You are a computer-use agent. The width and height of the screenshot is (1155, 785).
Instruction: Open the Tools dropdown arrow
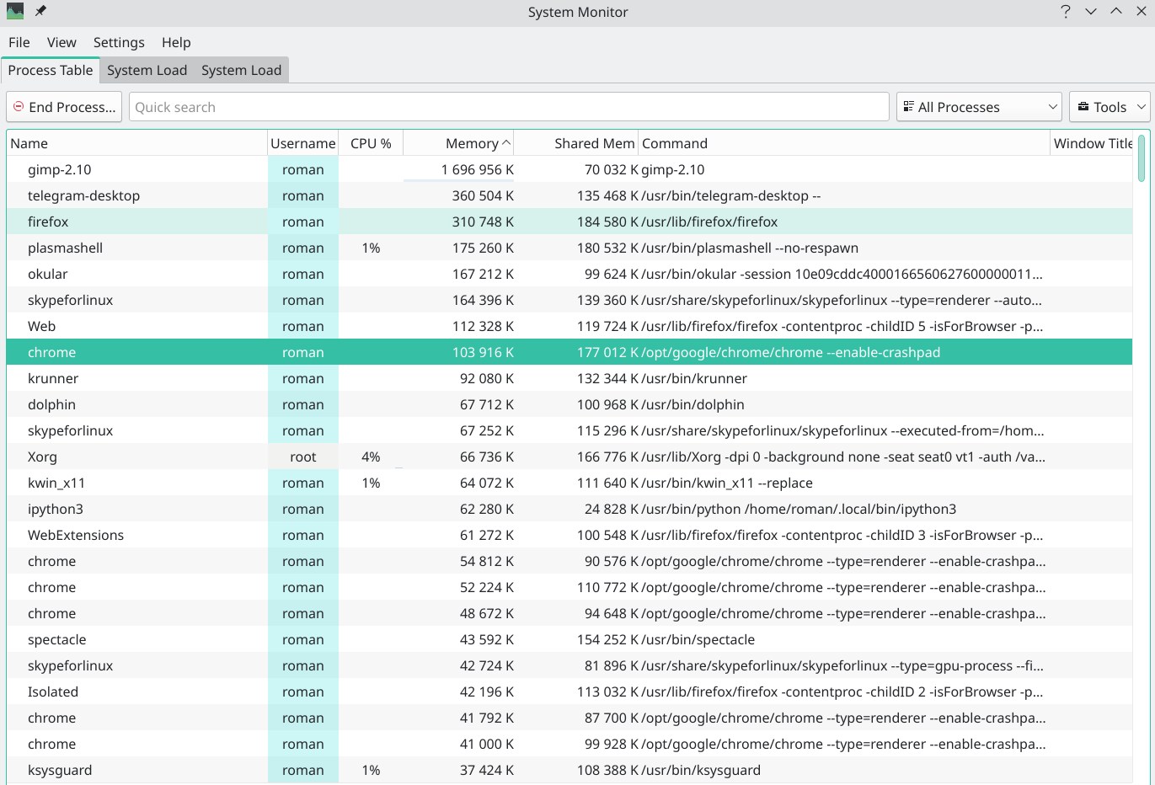tap(1141, 107)
